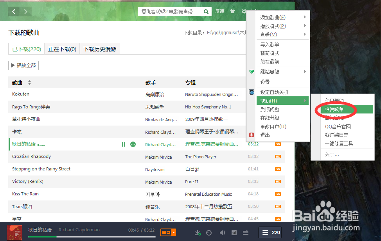Select 设定自动关机 menu item

(282, 92)
